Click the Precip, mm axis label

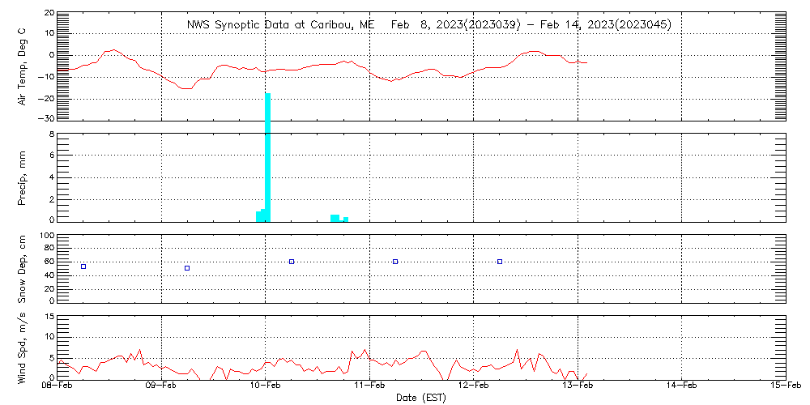coord(23,177)
